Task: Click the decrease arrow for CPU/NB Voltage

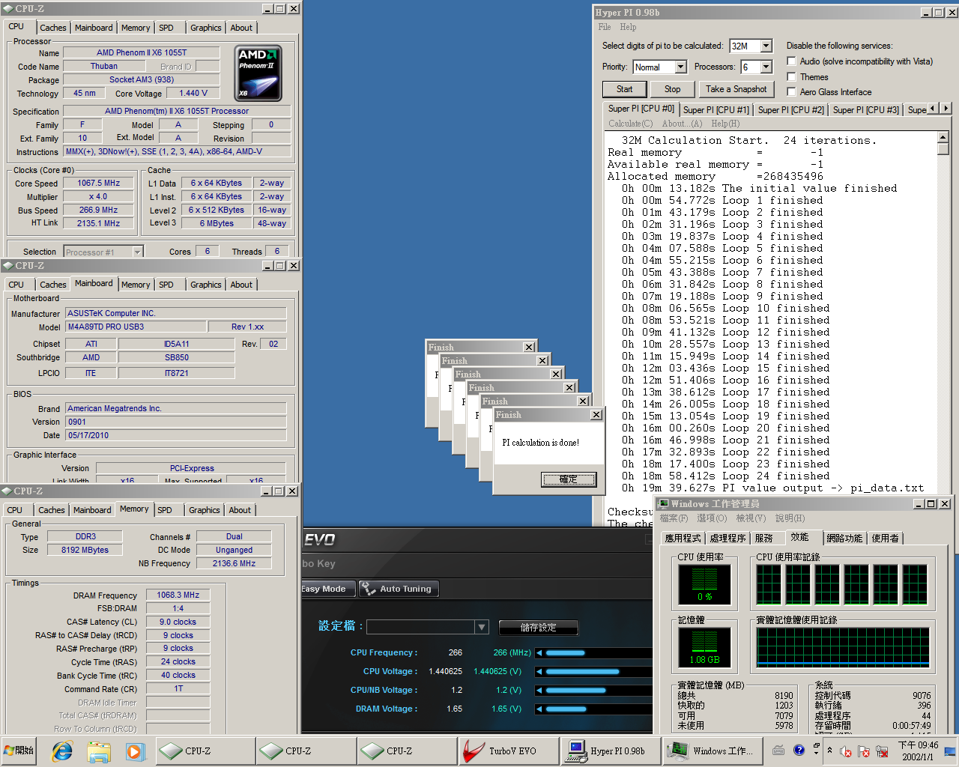Action: (x=539, y=690)
